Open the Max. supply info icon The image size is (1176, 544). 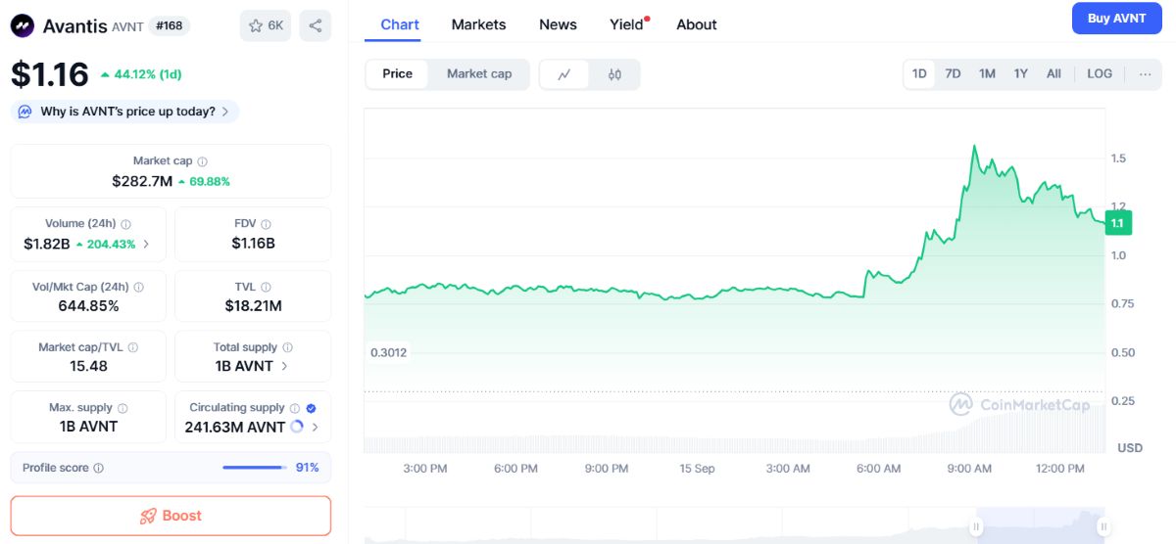121,408
